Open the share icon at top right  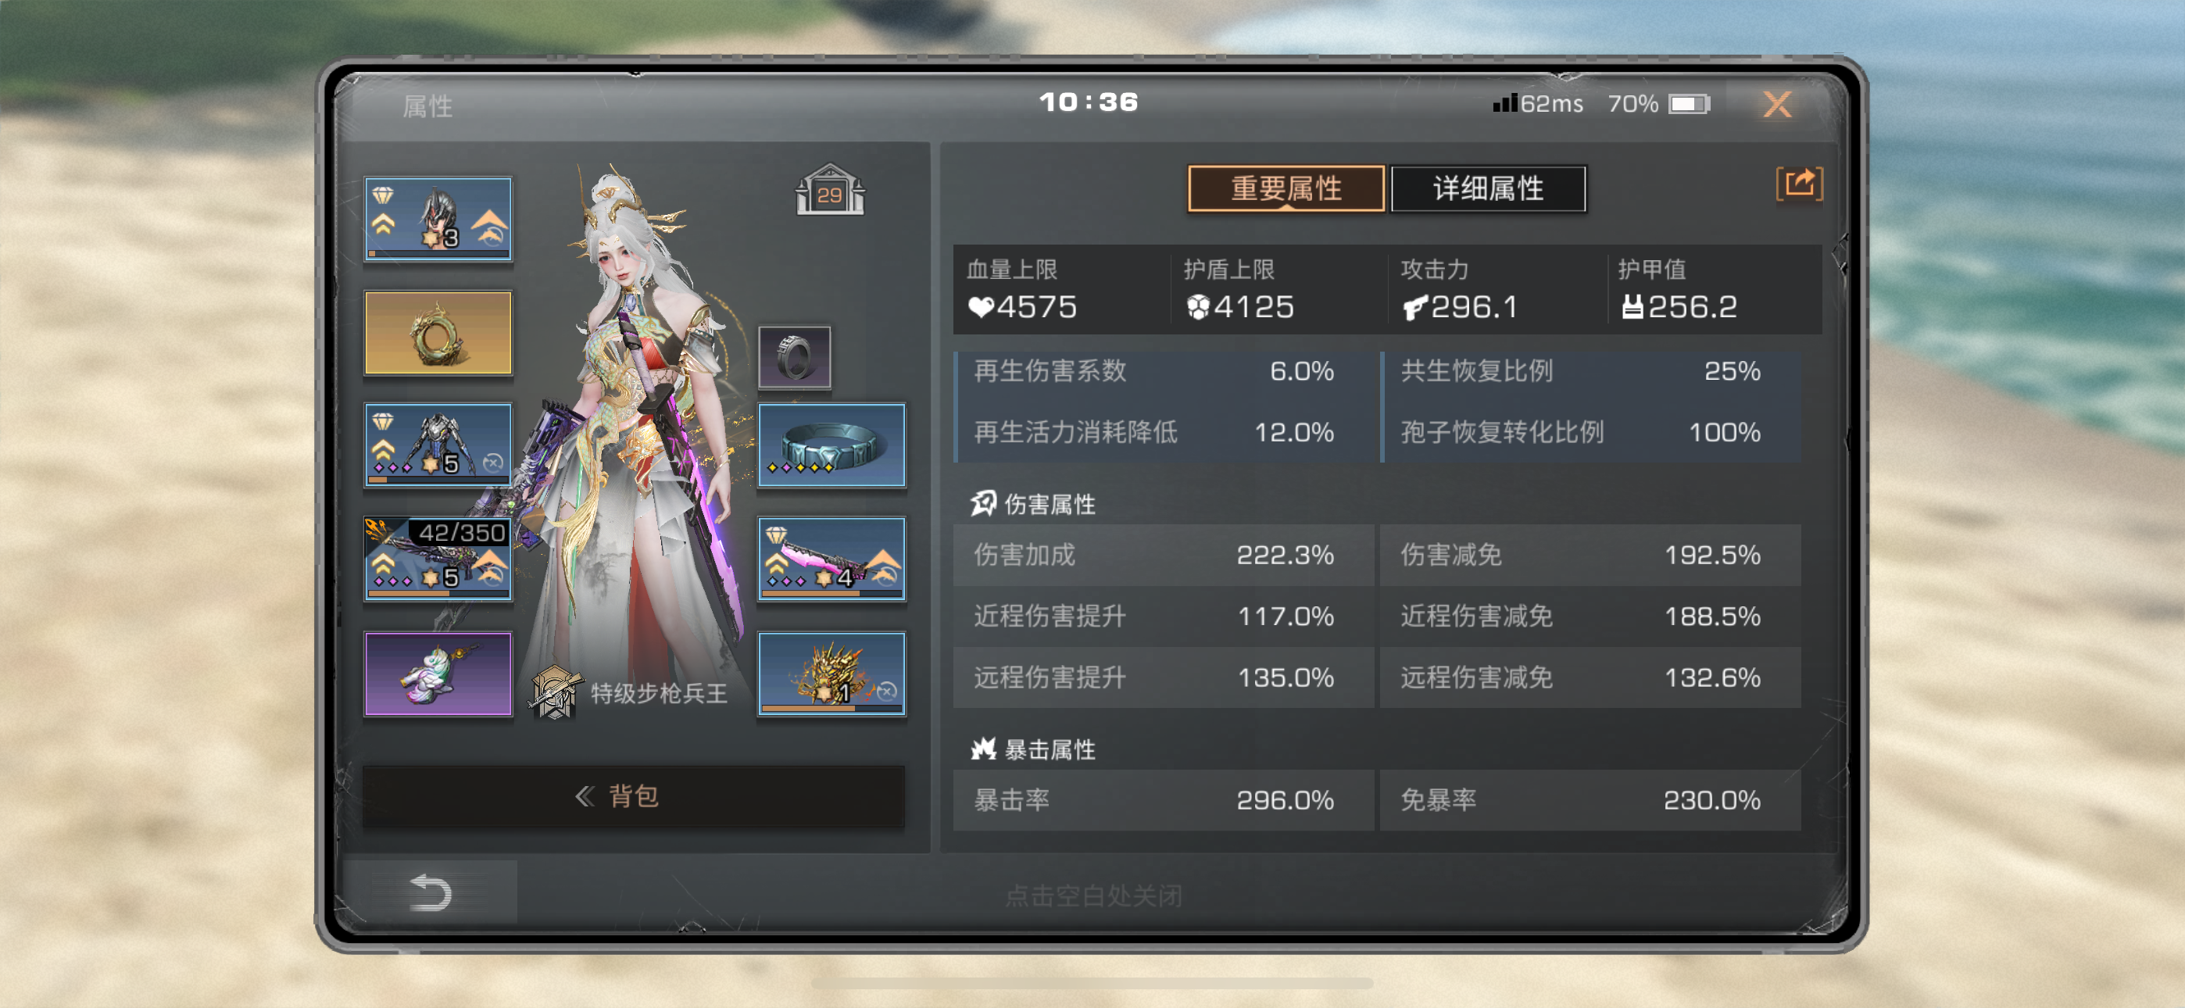pos(1798,184)
